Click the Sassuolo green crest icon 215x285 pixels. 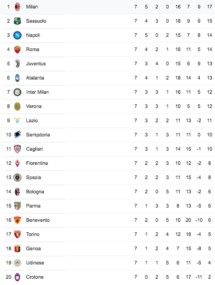[17, 21]
